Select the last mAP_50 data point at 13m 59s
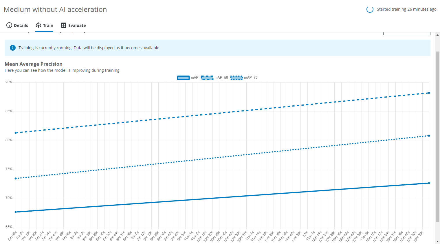The height and width of the screenshot is (244, 440). [429, 93]
